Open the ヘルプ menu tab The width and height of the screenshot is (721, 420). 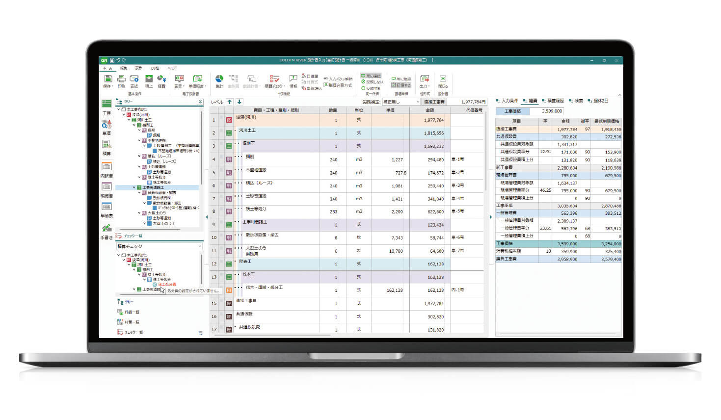172,68
